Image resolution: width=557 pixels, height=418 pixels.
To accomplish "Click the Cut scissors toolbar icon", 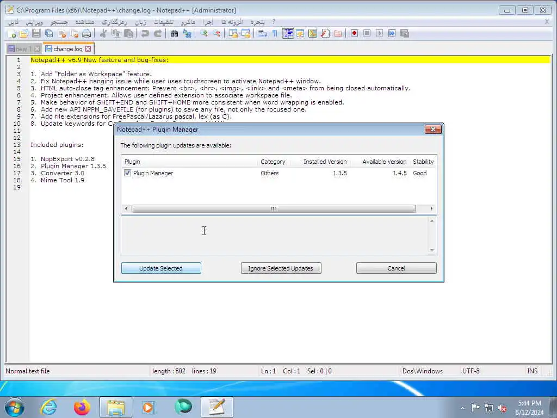I will pyautogui.click(x=103, y=33).
